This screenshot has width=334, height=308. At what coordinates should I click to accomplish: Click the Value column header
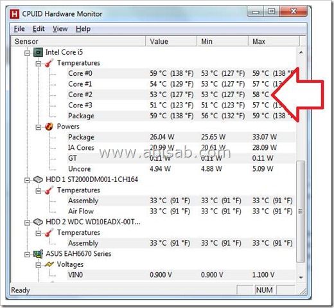[171, 41]
